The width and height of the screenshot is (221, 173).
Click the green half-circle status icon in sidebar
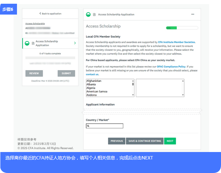(x=27, y=43)
